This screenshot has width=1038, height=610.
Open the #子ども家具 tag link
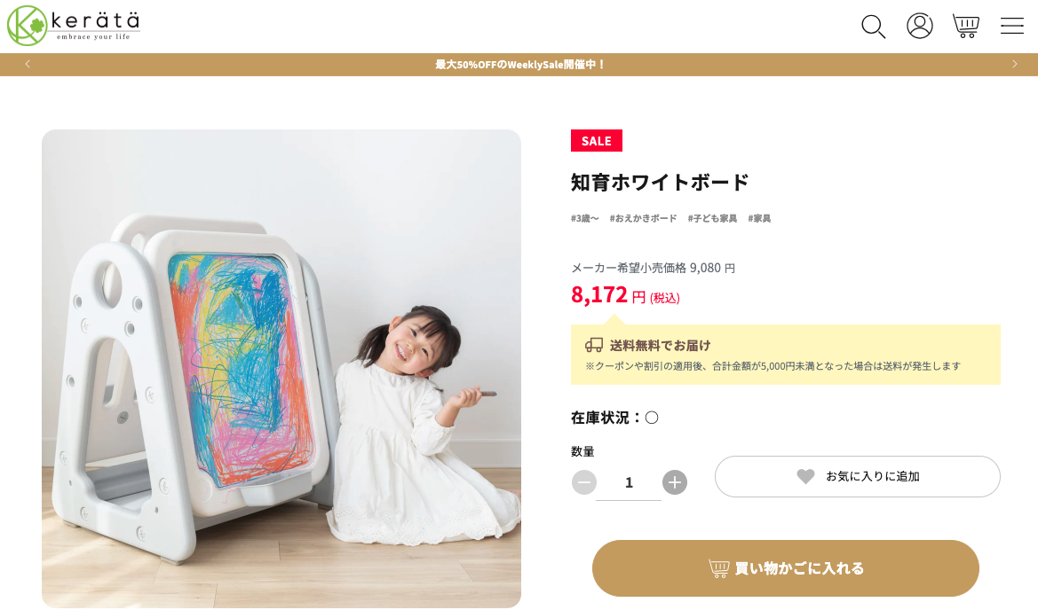712,219
